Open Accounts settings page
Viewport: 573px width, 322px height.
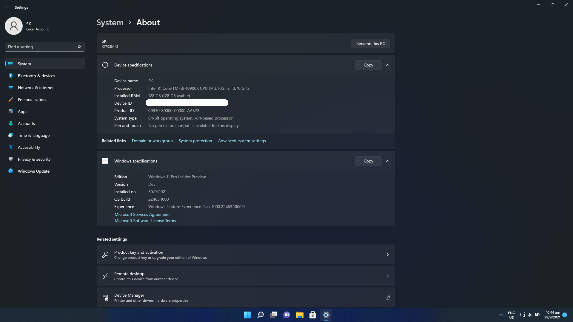pos(45,123)
